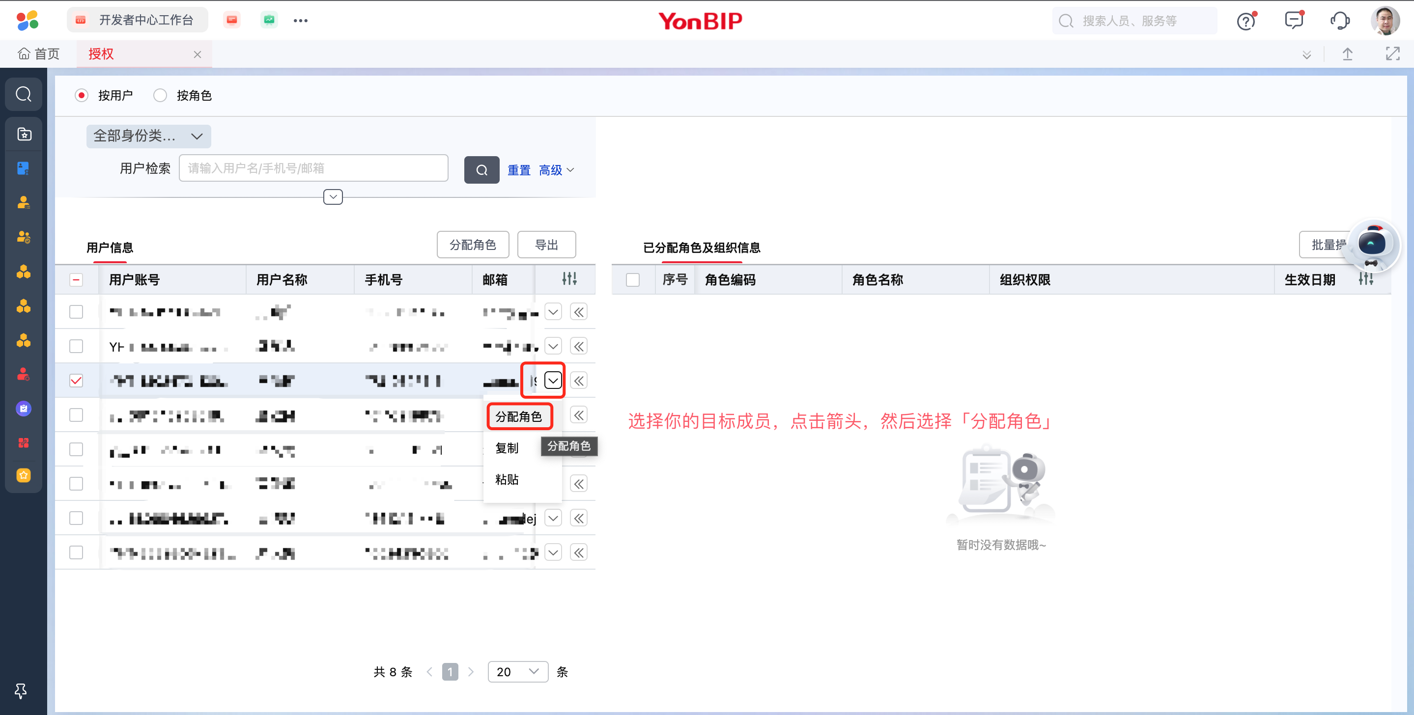Viewport: 1414px width, 715px height.
Task: Open the messages chat icon
Action: click(x=1293, y=21)
